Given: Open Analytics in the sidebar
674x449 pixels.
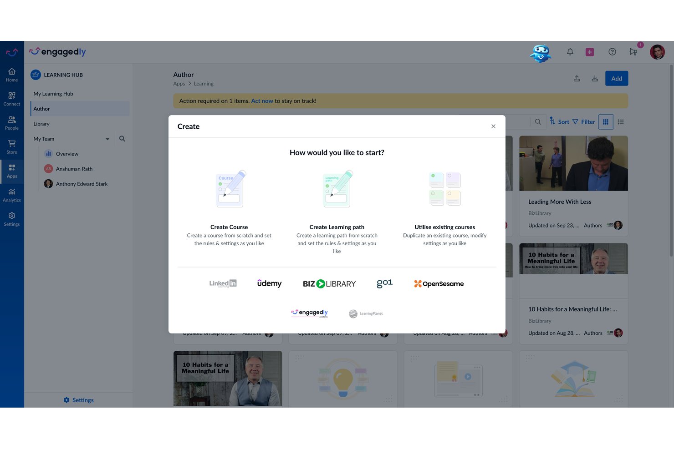Looking at the screenshot, I should click(12, 195).
